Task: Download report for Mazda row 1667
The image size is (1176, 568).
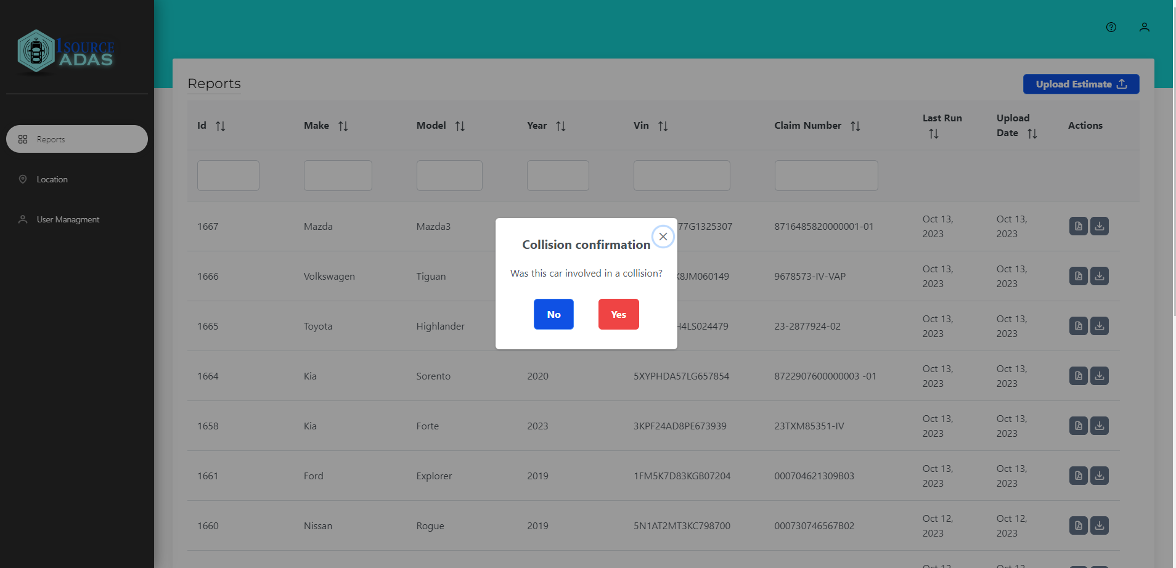Action: coord(1100,226)
